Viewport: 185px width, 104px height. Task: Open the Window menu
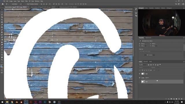tap(37, 1)
